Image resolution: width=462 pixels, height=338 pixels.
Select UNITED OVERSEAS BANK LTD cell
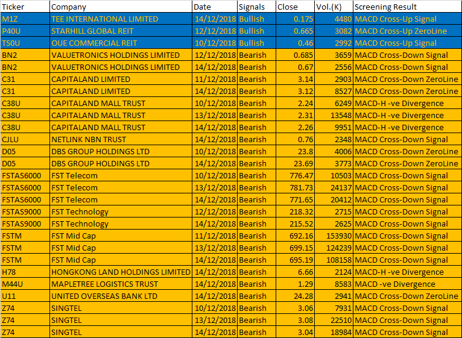(121, 296)
